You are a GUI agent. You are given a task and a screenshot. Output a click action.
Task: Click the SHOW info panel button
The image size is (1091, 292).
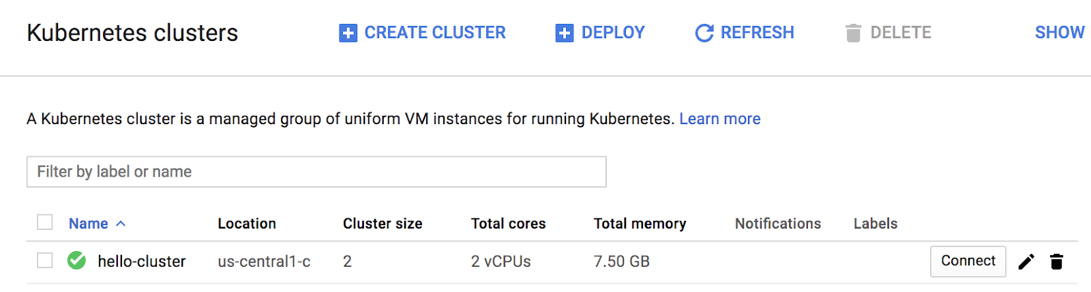click(1059, 33)
